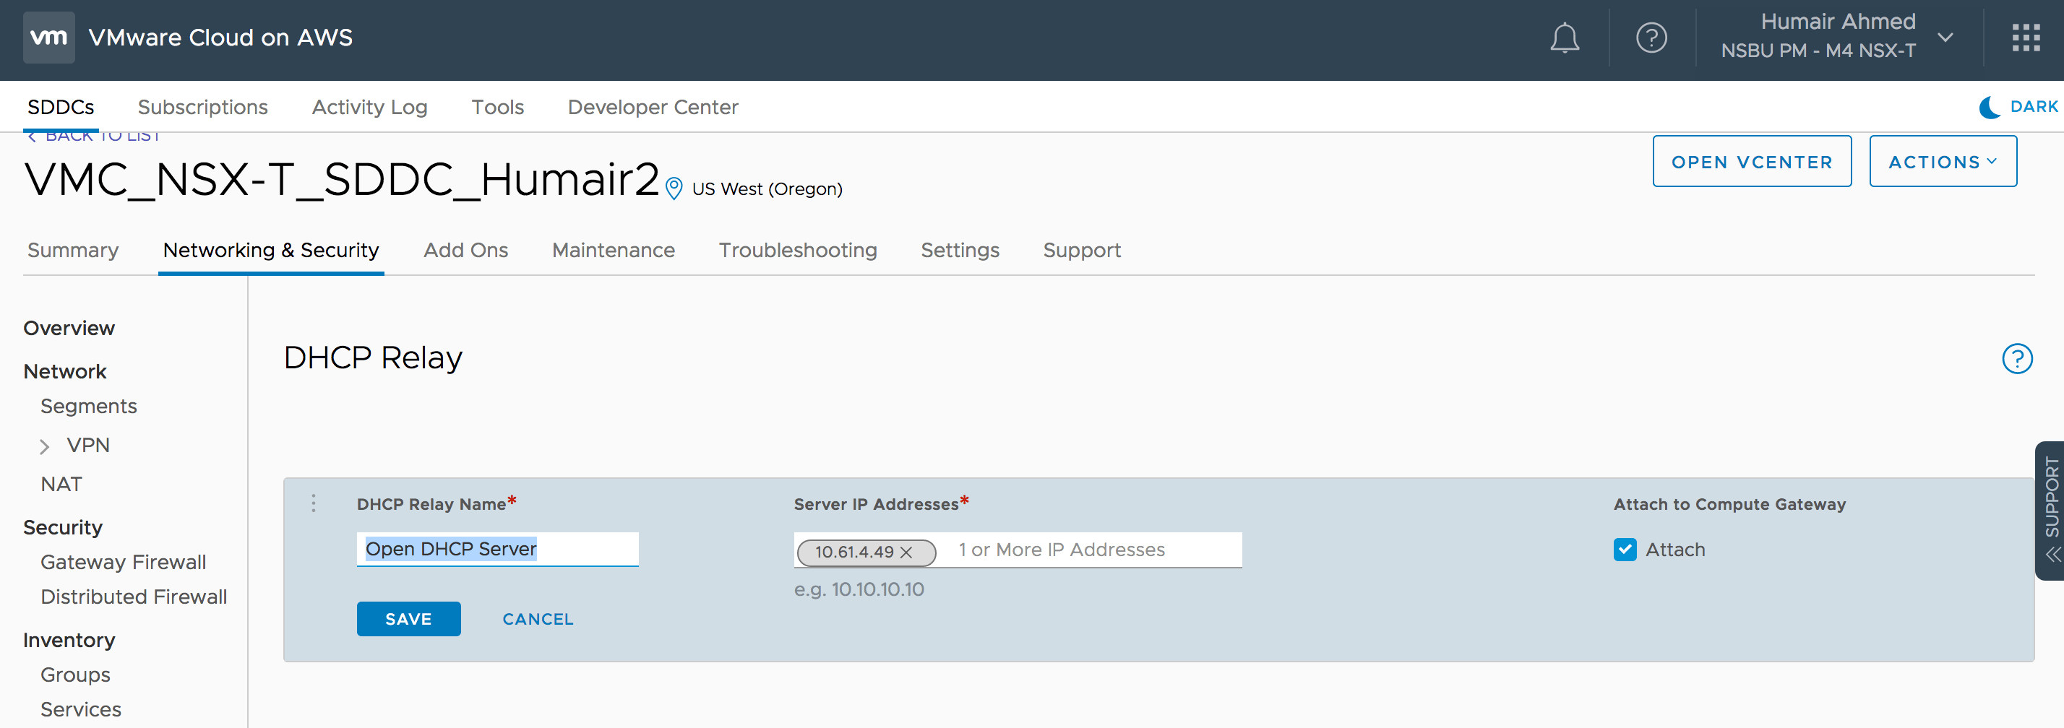Open the row options vertical dots

coord(314,503)
